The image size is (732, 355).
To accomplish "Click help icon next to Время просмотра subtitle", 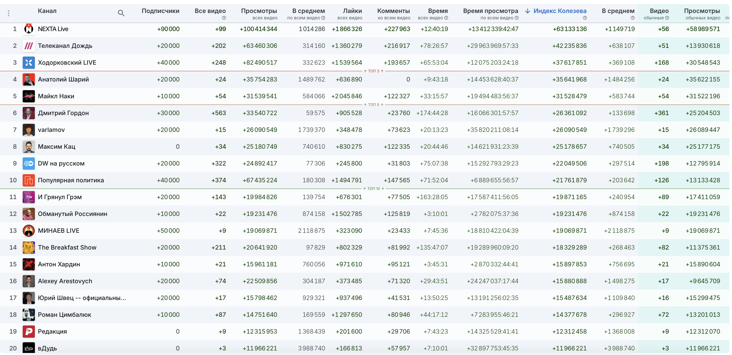I will tap(516, 18).
